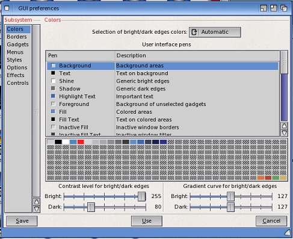Pick the dark navy swatch in palette
Image resolution: width=293 pixels, height=239 pixels.
point(156,142)
